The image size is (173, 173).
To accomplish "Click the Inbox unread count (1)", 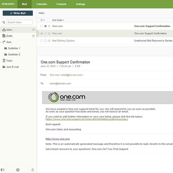I will (x=33, y=30).
